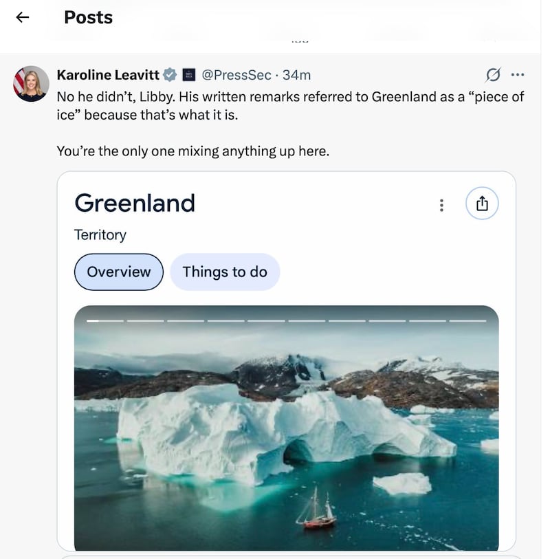This screenshot has width=550, height=559.
Task: Visit the @PressSec handle link
Action: (236, 75)
